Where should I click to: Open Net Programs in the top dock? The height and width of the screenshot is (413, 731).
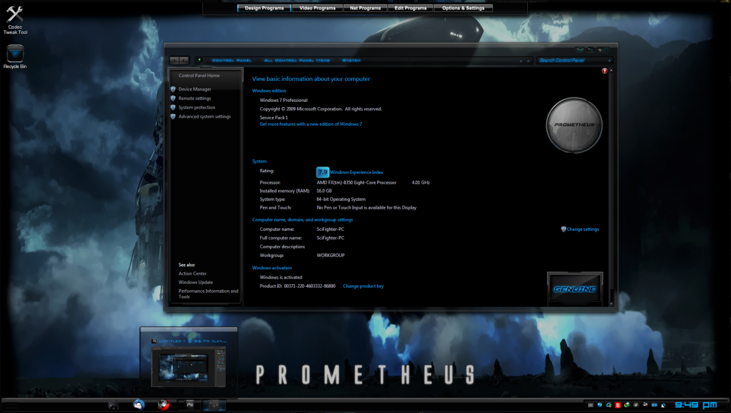pos(365,8)
